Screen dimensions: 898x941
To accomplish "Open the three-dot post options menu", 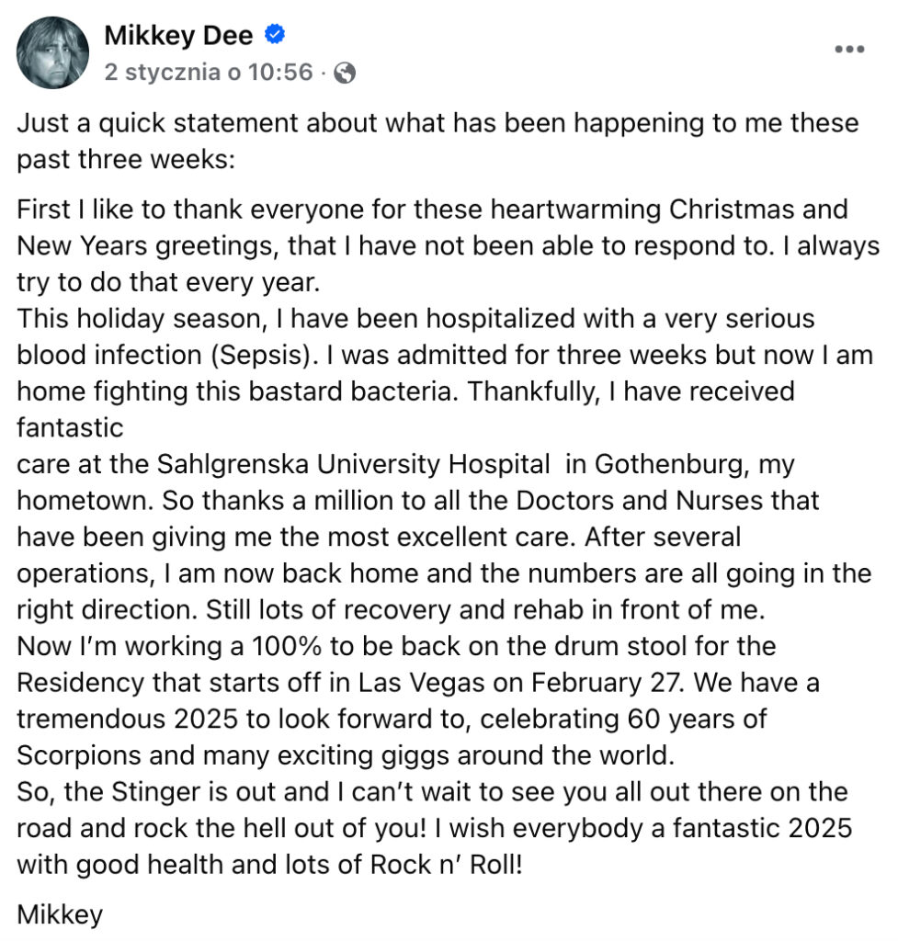I will 848,50.
